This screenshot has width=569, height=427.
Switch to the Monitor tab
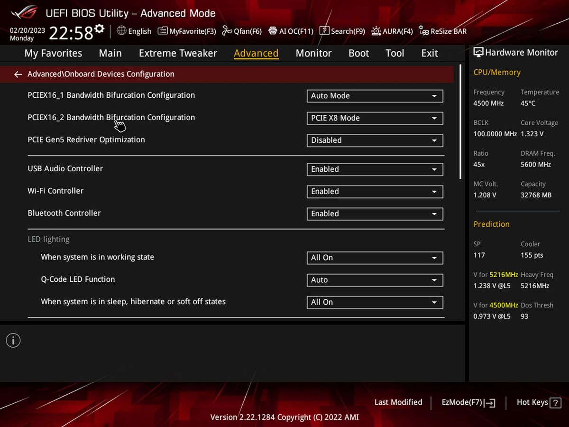tap(313, 53)
